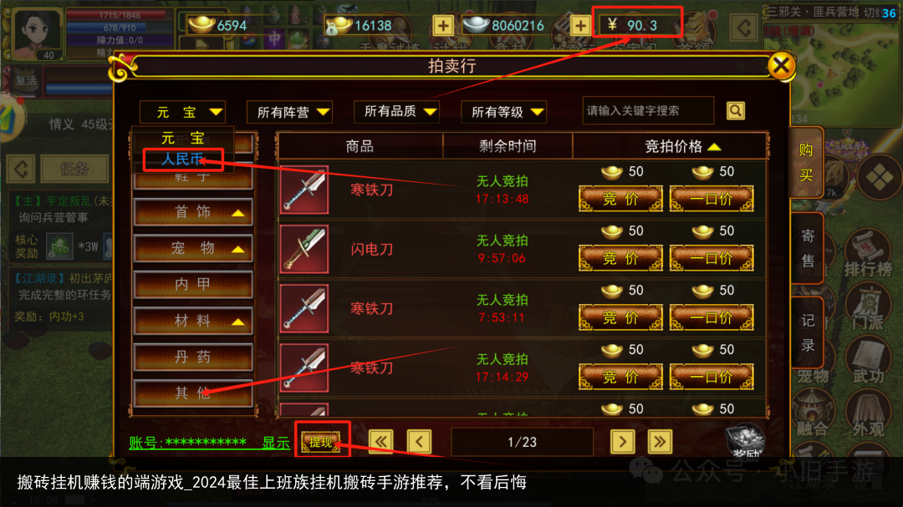Expand the 首饰 category

[193, 212]
